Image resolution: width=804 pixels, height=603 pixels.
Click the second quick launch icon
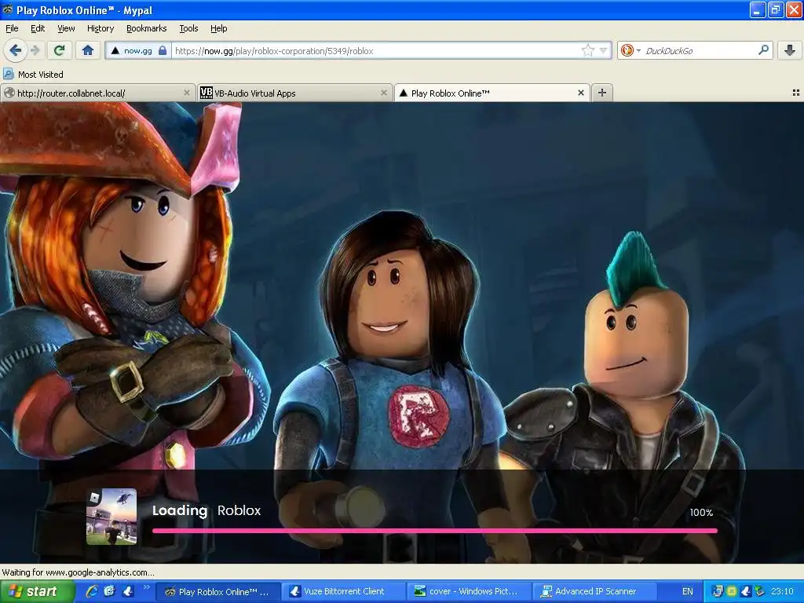click(x=109, y=591)
